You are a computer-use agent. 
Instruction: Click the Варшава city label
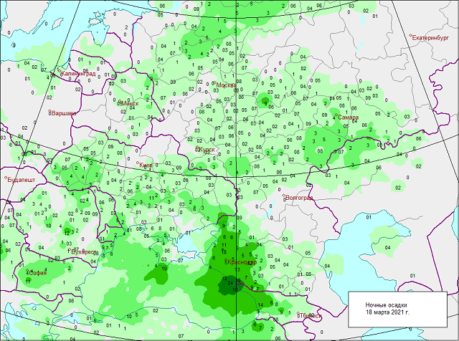[65, 113]
